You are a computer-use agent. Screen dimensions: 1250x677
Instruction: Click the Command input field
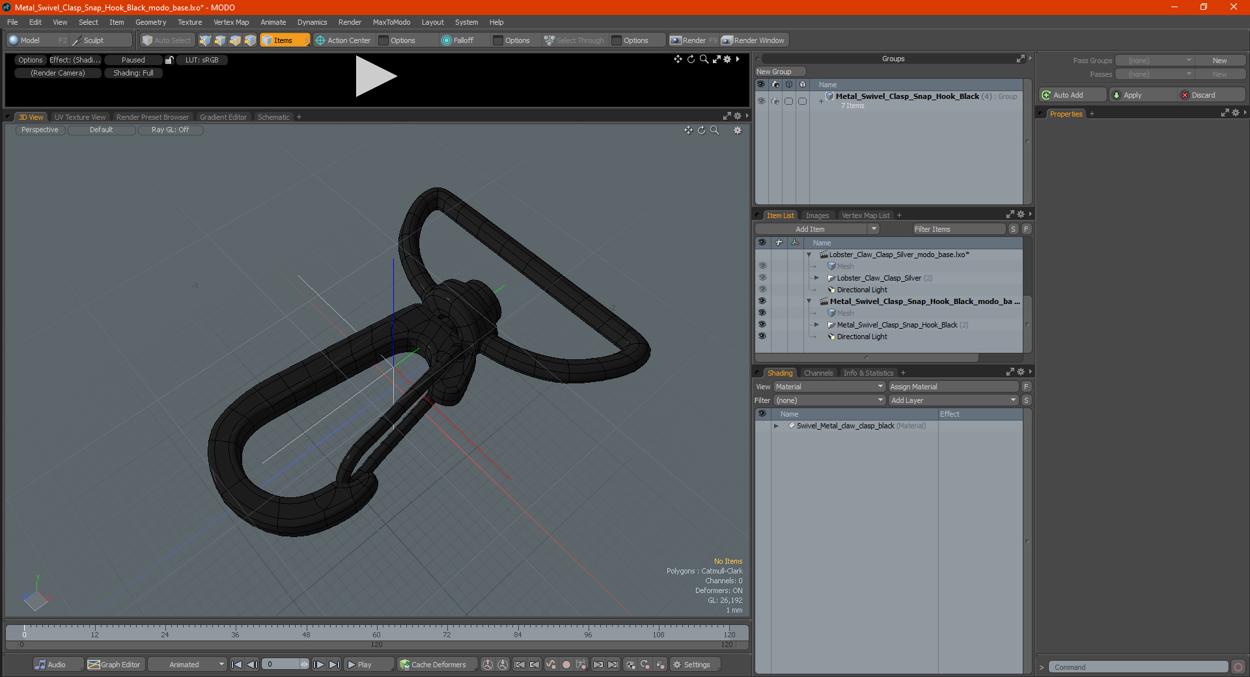pyautogui.click(x=1138, y=667)
